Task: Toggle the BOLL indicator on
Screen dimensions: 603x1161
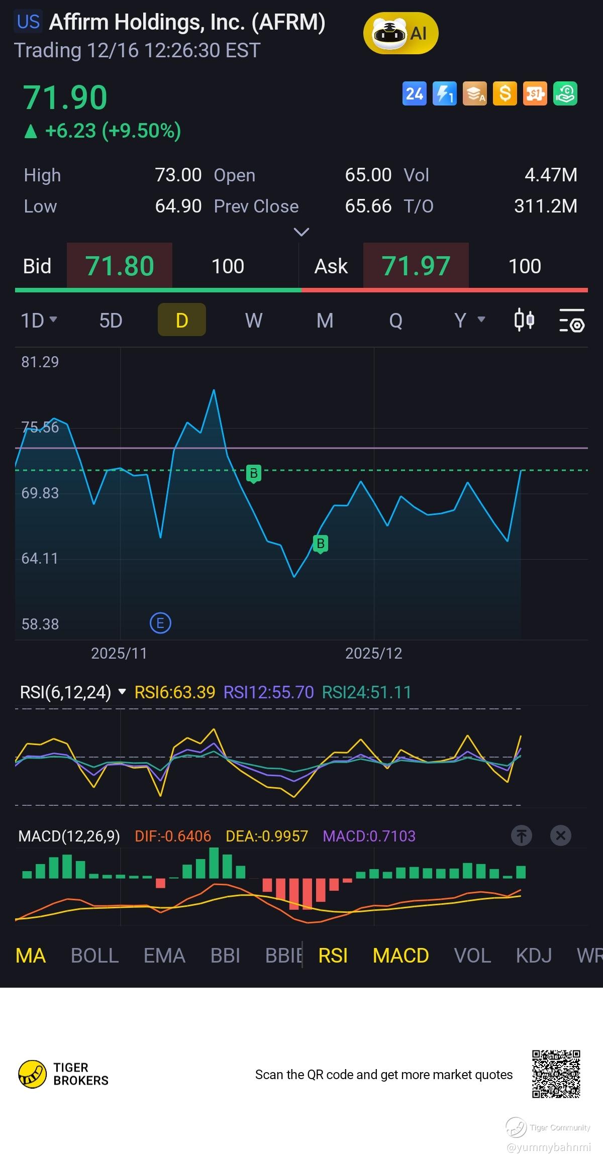Action: [94, 956]
